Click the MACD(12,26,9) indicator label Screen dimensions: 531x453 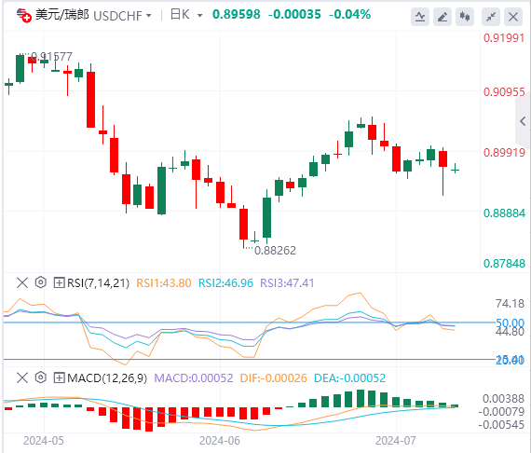107,378
